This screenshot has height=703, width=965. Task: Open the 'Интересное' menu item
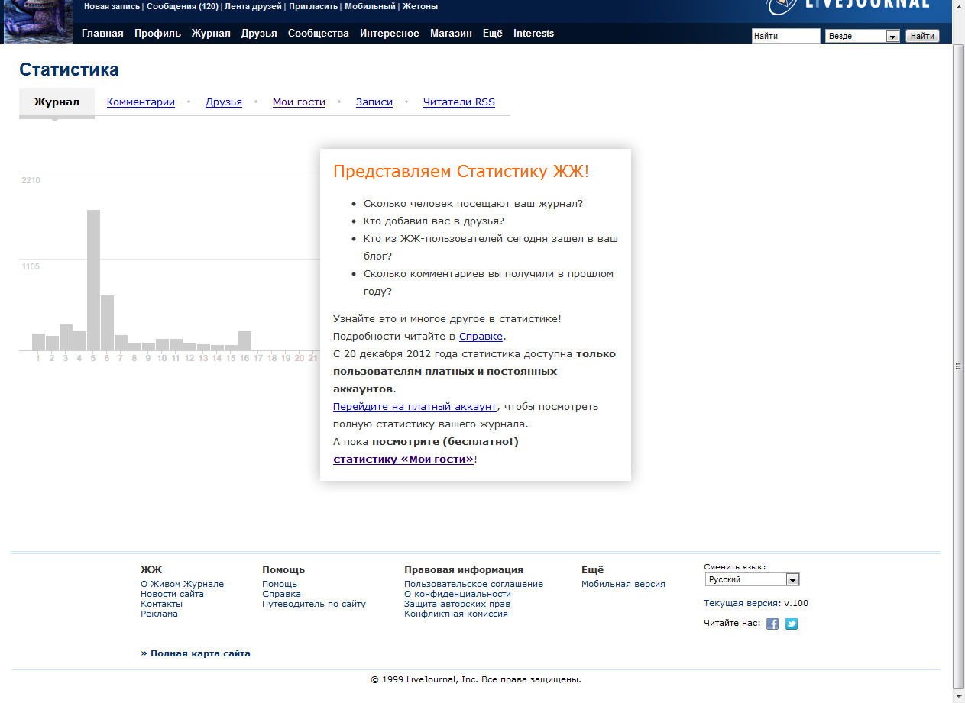tap(390, 33)
